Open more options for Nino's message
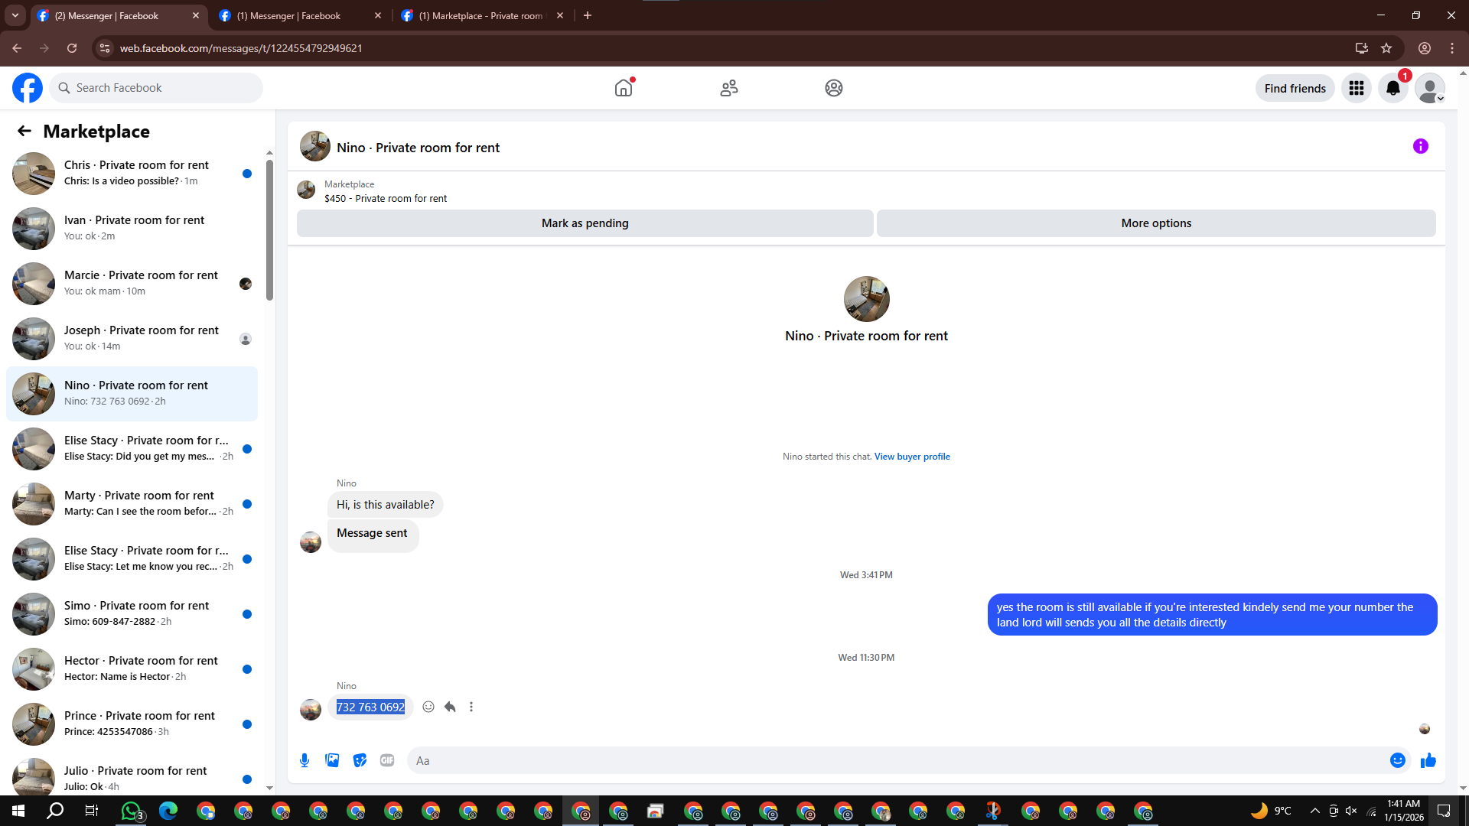Image resolution: width=1469 pixels, height=826 pixels. coord(471,707)
